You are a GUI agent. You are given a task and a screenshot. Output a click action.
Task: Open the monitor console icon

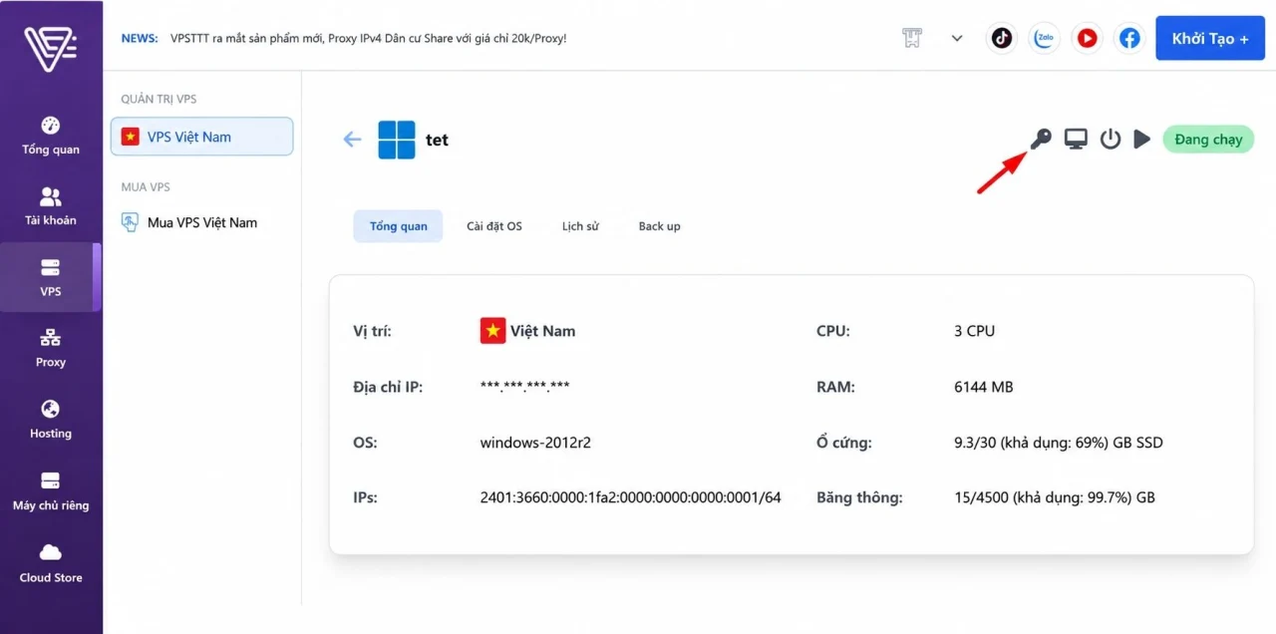tap(1076, 139)
